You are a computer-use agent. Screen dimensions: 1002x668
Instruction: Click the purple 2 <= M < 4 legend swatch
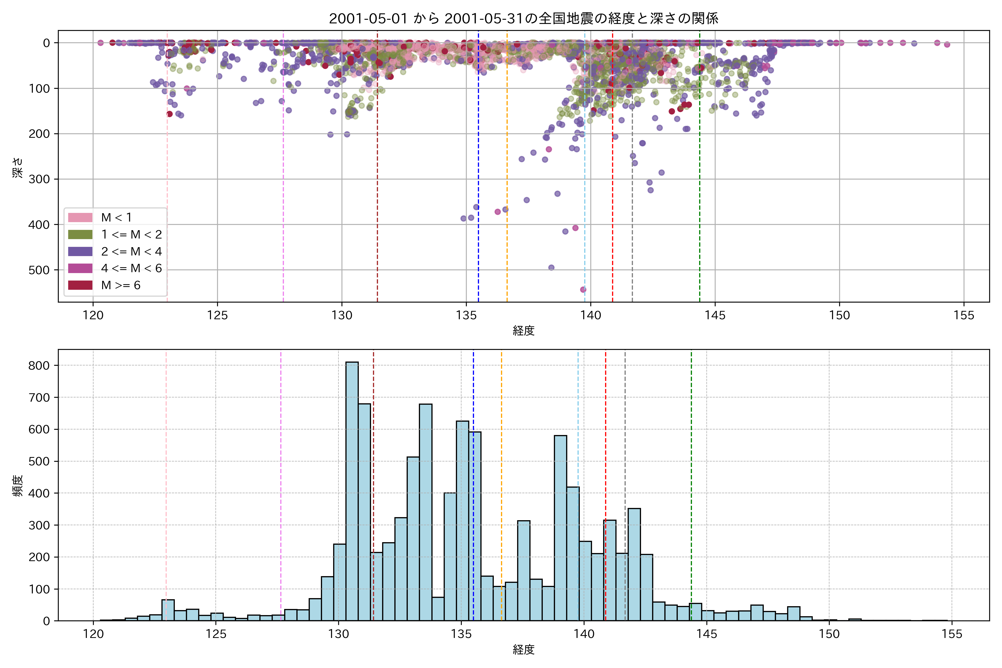[x=80, y=251]
